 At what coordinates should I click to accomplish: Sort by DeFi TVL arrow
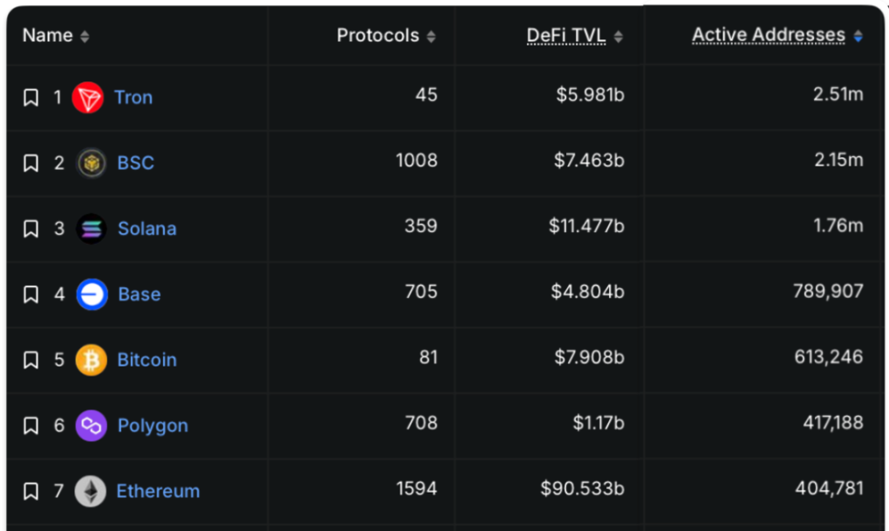click(x=618, y=37)
